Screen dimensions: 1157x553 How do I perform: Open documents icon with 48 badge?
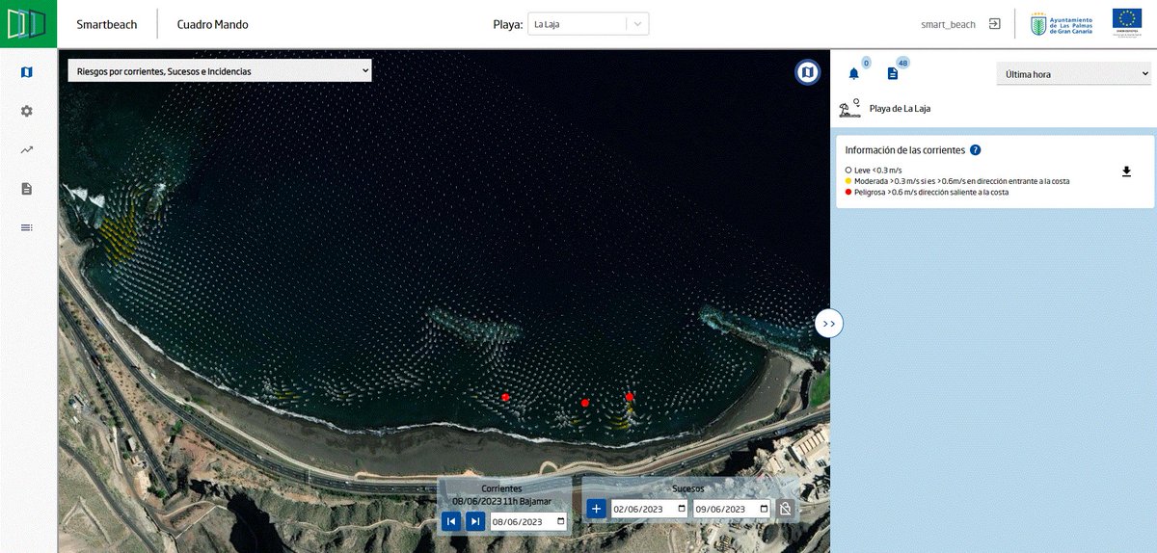[x=893, y=73]
